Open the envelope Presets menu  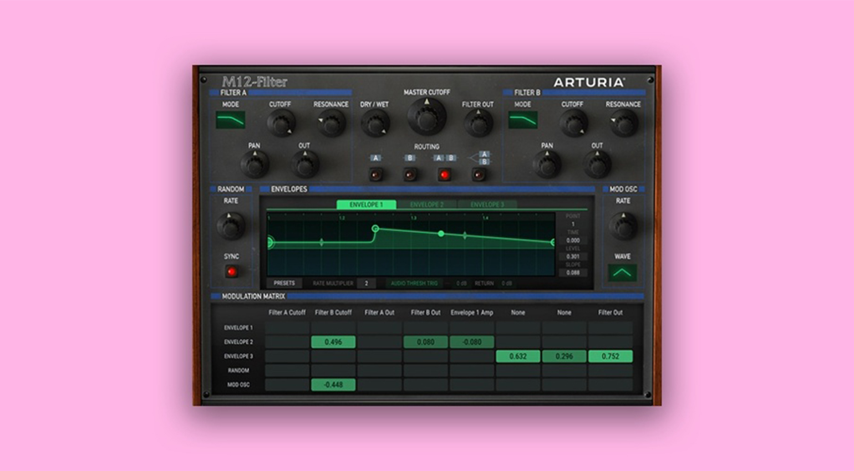click(x=284, y=283)
